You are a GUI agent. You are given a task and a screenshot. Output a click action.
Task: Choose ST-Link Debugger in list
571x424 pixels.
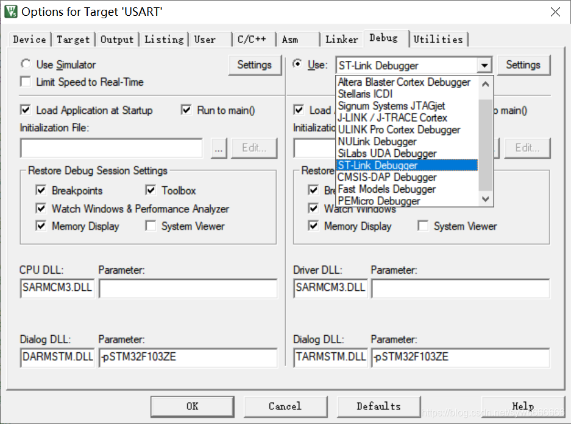coord(406,165)
